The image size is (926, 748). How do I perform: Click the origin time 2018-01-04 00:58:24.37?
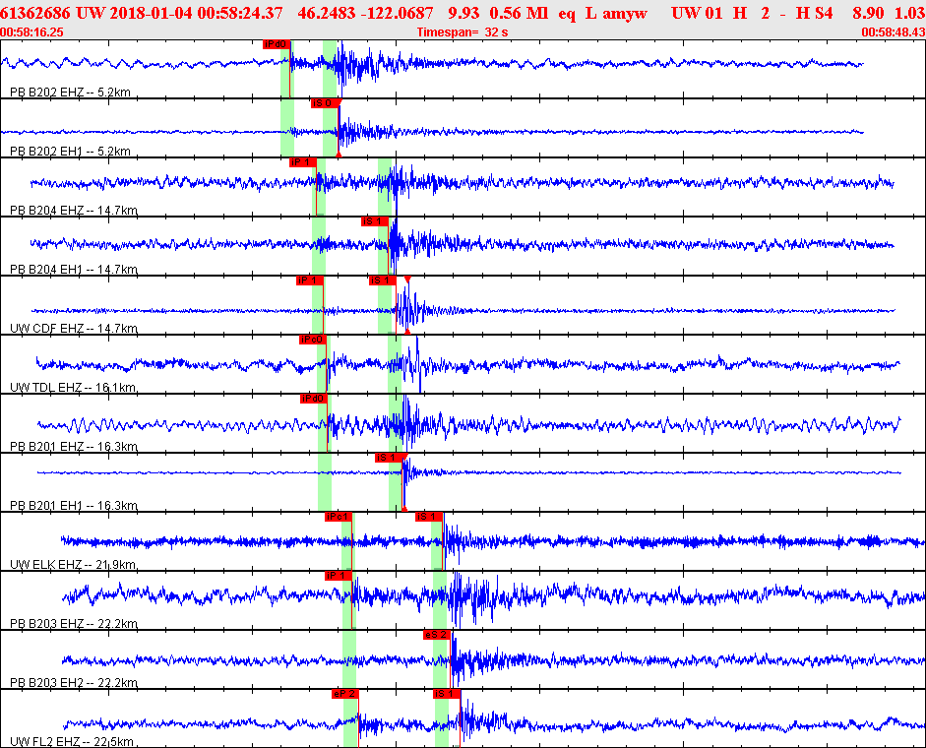click(x=196, y=13)
